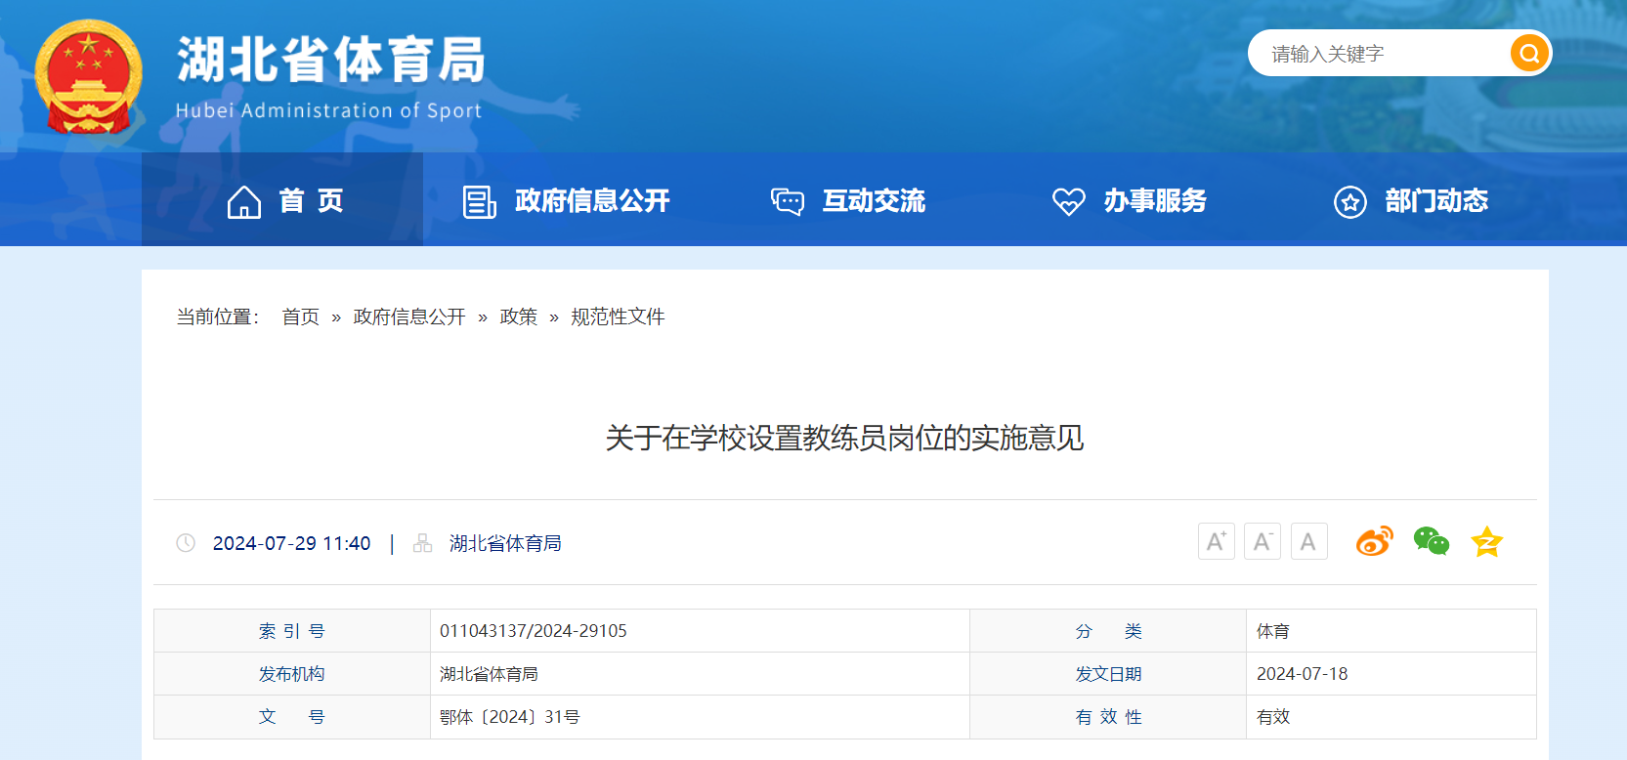Share to QZone star icon
Viewport: 1627px width, 760px height.
click(1486, 541)
